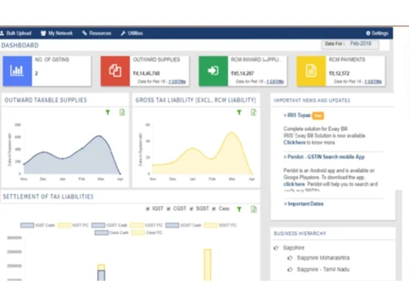Filter the Outward Taxable Supplies chart
The height and width of the screenshot is (307, 409).
coord(108,112)
